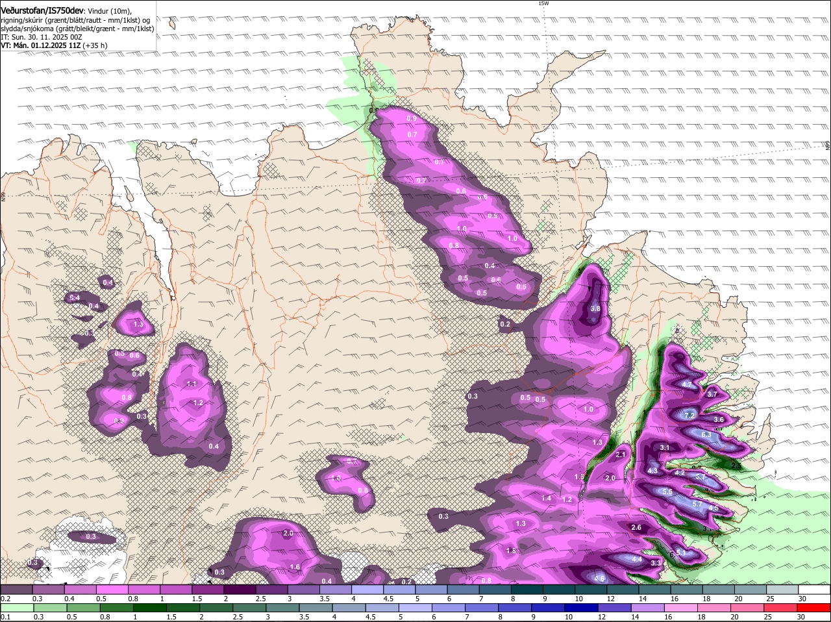This screenshot has height=622, width=831.
Task: Click the 1.6 value on the map
Action: point(295,567)
